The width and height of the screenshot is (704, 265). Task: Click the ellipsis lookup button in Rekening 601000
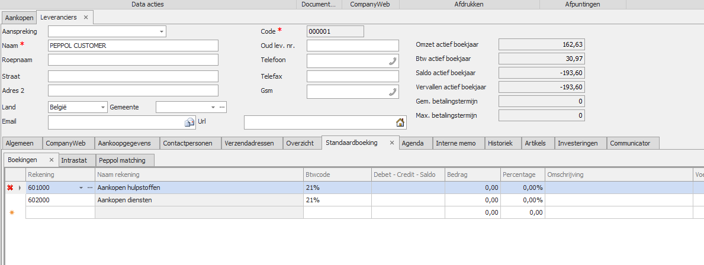pos(90,188)
